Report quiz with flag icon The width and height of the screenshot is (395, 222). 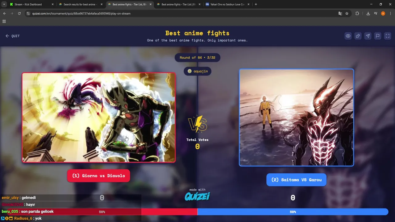[377, 36]
